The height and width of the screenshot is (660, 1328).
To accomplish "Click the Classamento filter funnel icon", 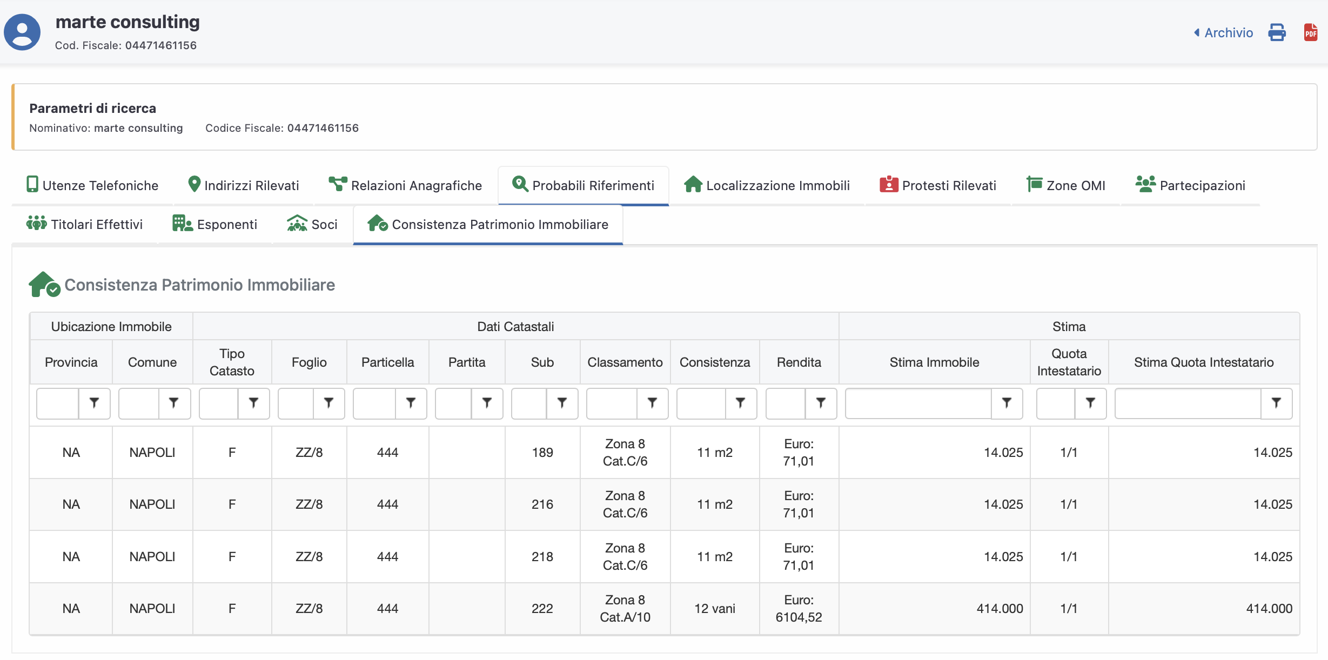I will (x=652, y=403).
